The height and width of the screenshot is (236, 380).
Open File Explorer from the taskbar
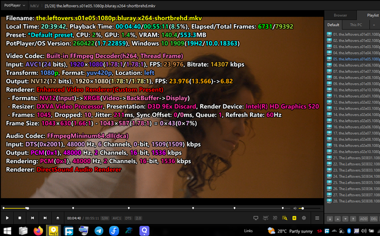pos(23,231)
